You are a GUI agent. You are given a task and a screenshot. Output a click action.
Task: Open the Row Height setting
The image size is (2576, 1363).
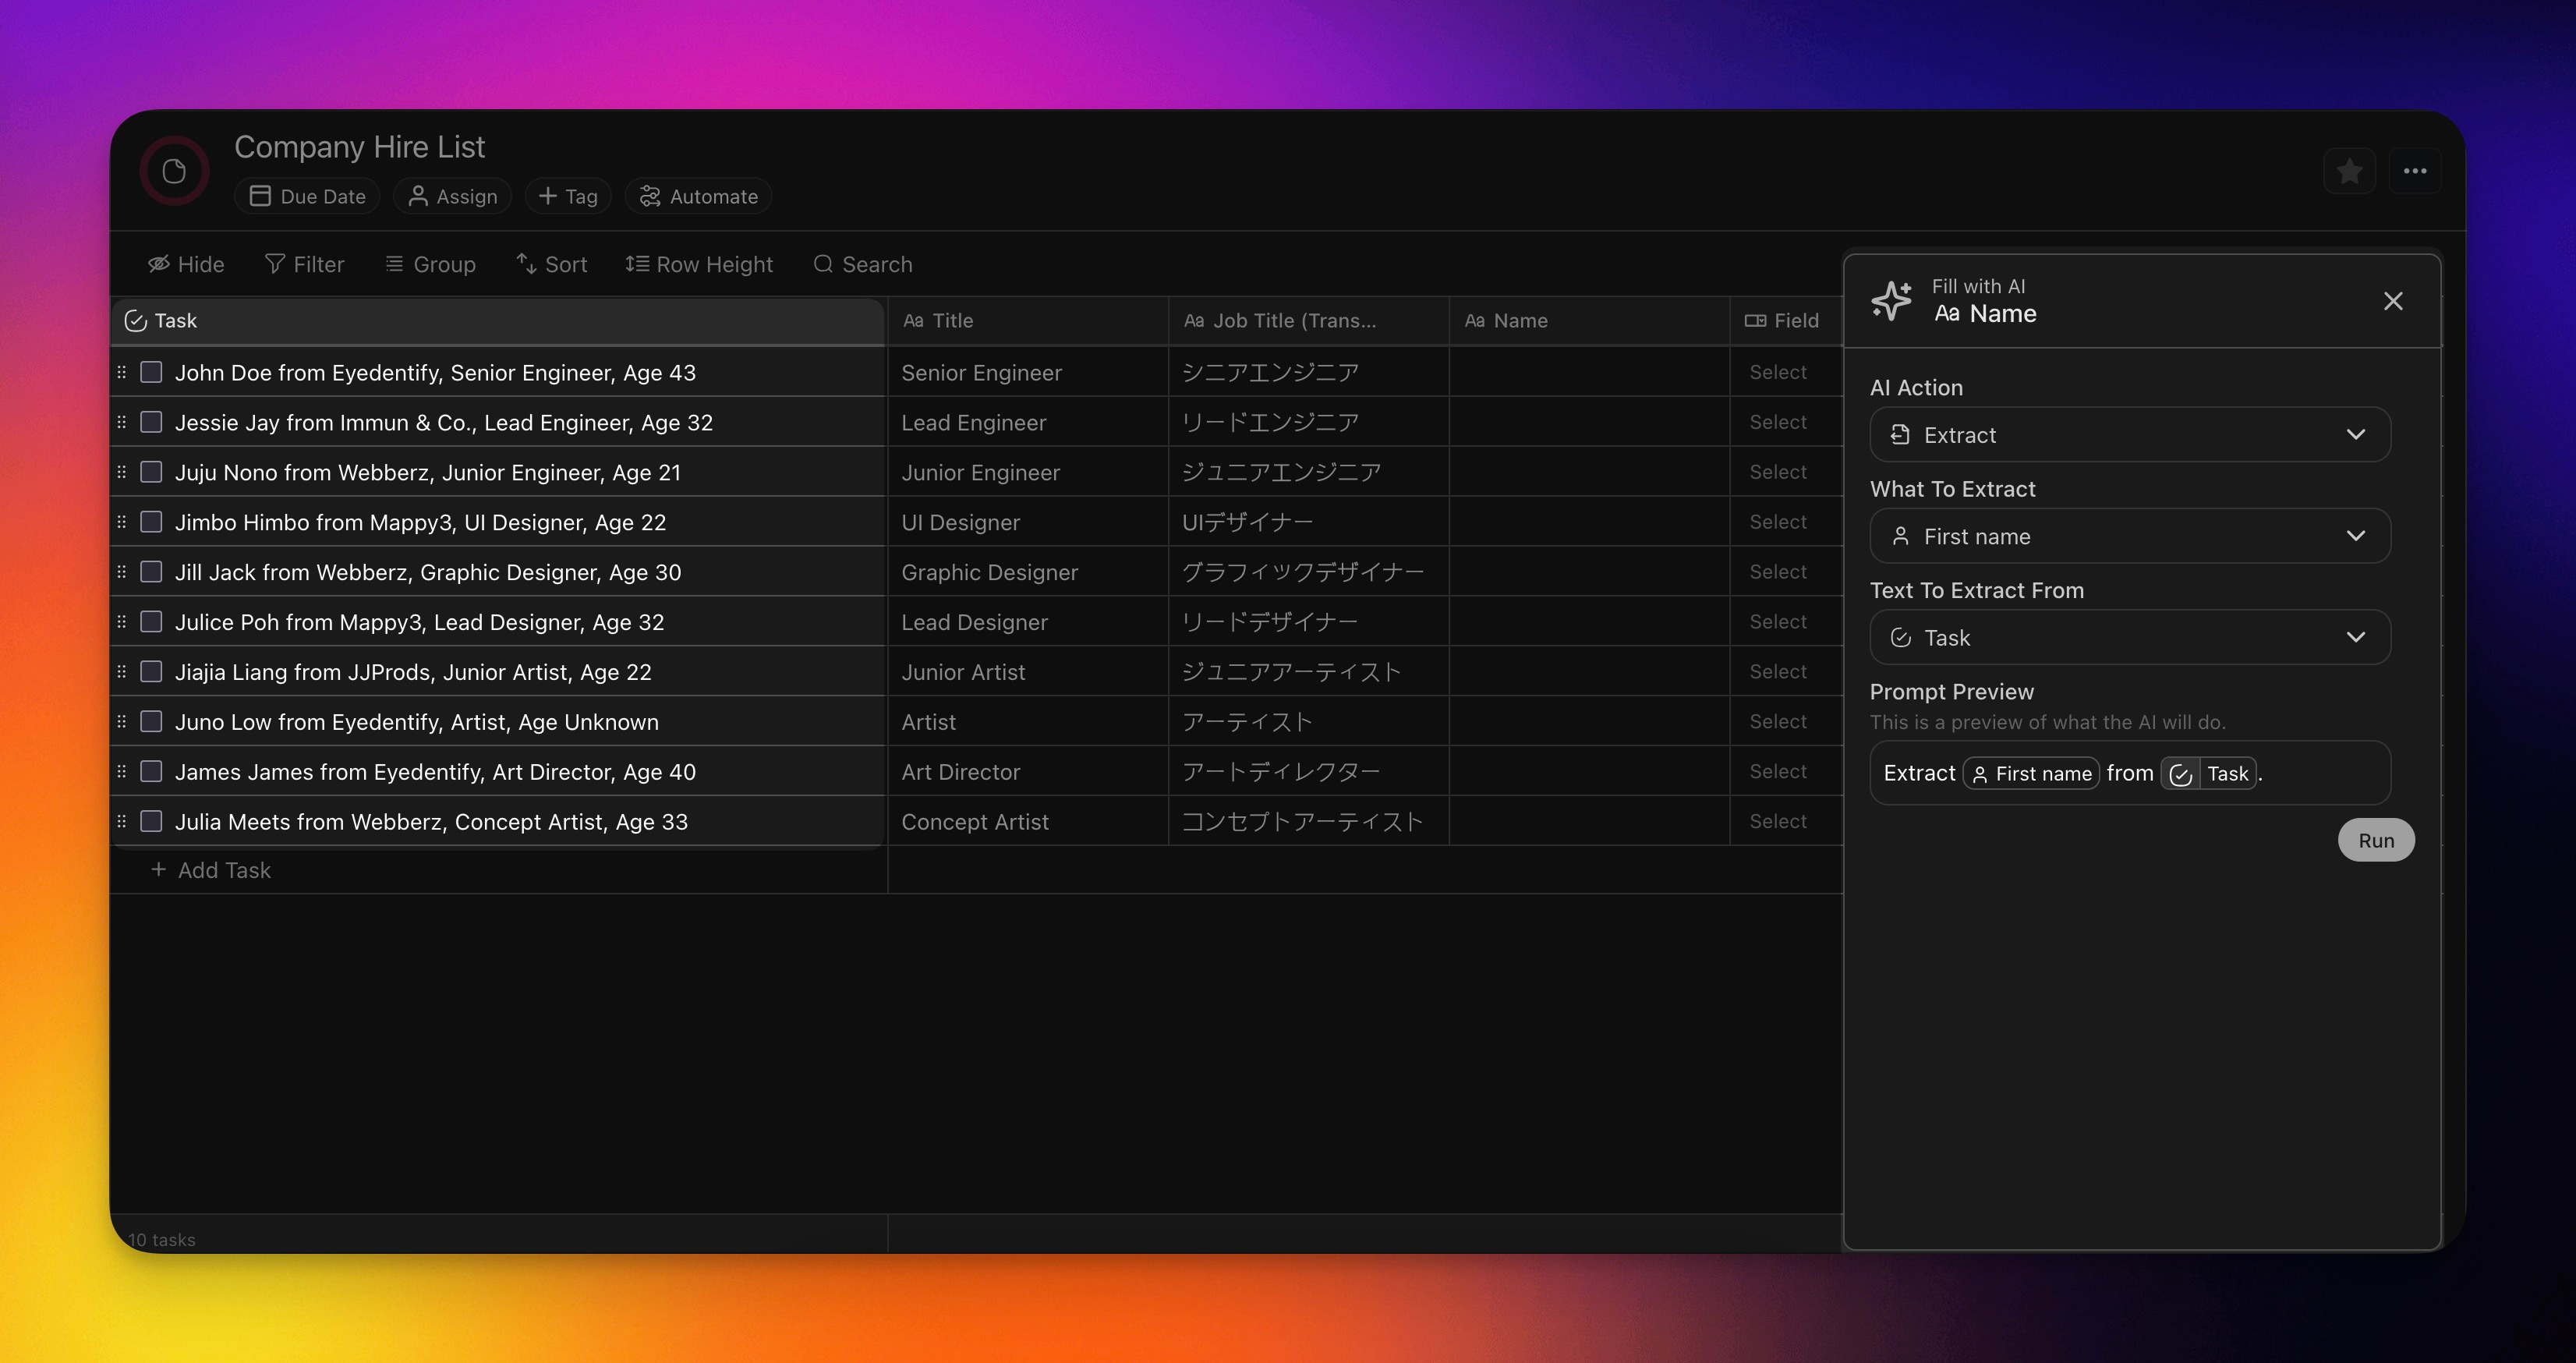(x=699, y=264)
